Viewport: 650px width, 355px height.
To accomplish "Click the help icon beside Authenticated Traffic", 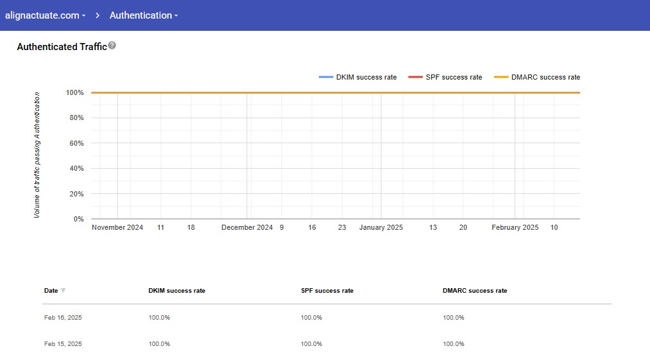I will click(112, 46).
